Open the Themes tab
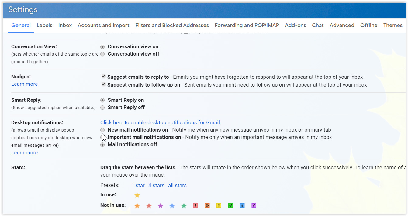Screen dimensions: 408x216 coord(393,26)
